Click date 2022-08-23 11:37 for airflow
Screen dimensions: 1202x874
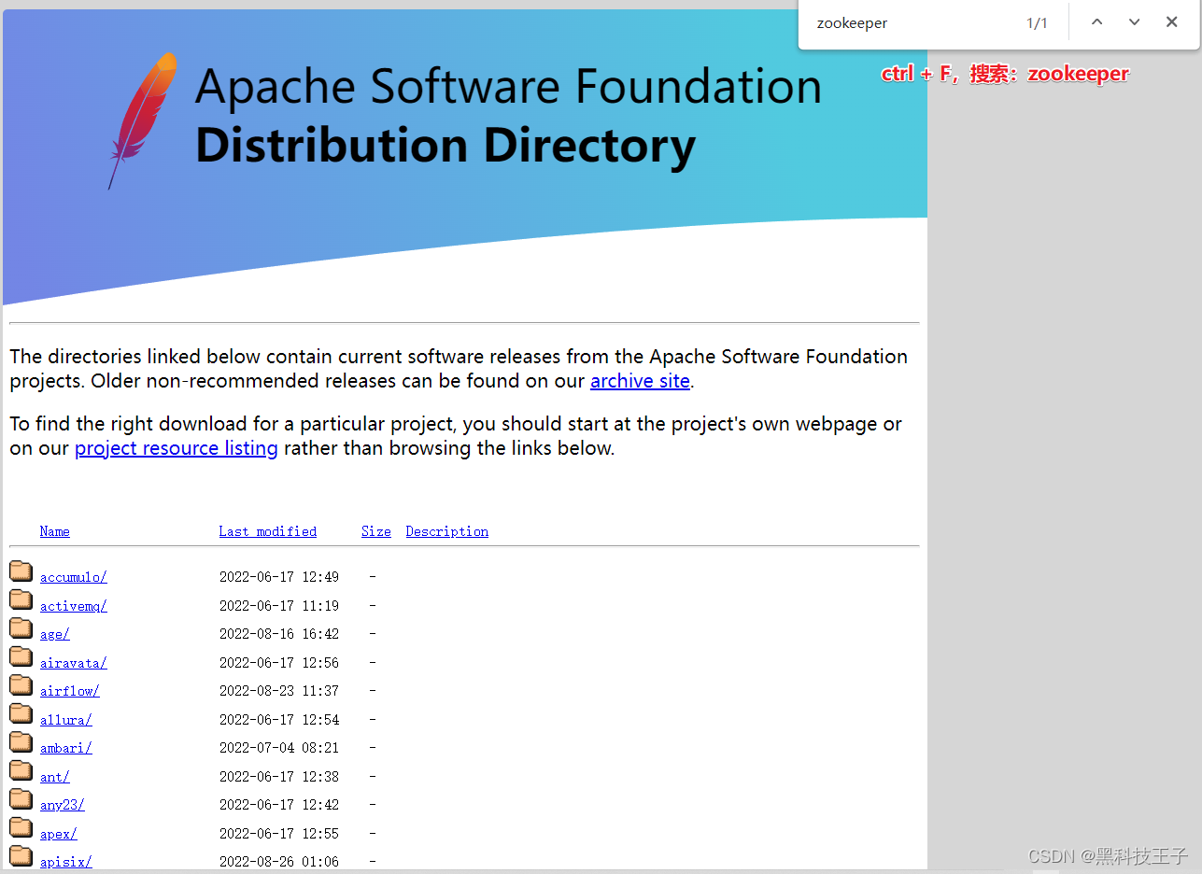[279, 691]
